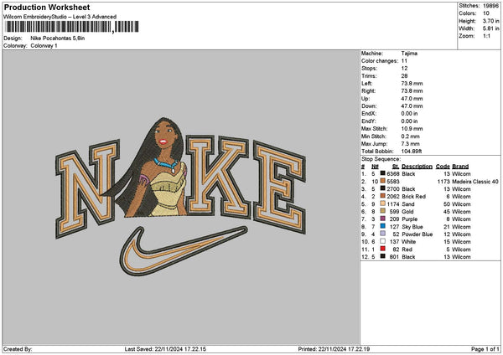503x355 pixels.
Task: Select the 'Wilcom EmbroideryStudio – Level 3 Advanced' text
Action: coord(60,17)
